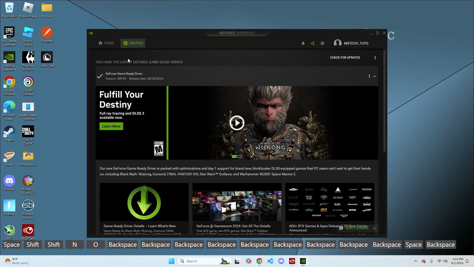
Task: Click the driver status checkmark icon
Action: (100, 76)
